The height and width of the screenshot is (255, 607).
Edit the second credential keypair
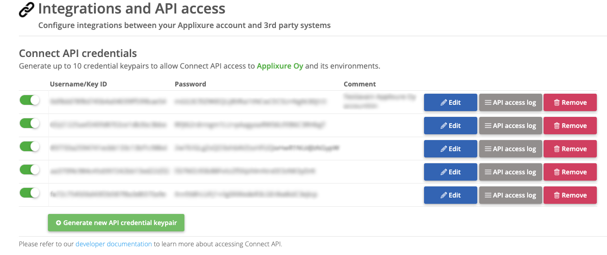tap(451, 126)
